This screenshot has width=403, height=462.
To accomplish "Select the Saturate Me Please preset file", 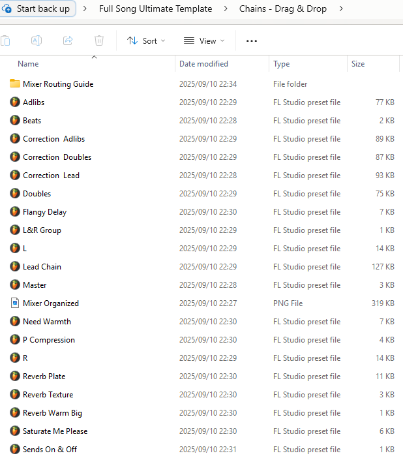I will pyautogui.click(x=55, y=431).
